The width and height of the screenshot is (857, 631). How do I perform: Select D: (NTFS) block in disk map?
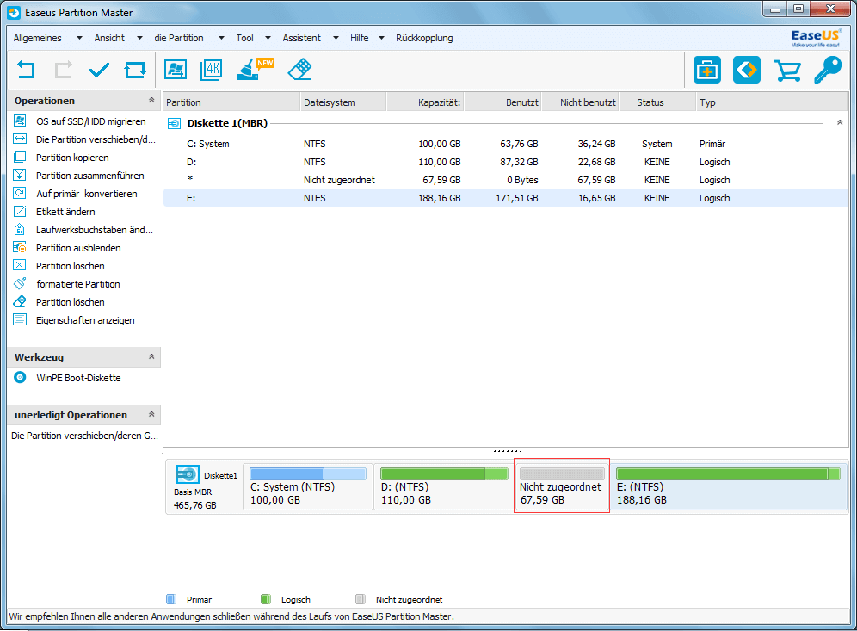point(443,486)
